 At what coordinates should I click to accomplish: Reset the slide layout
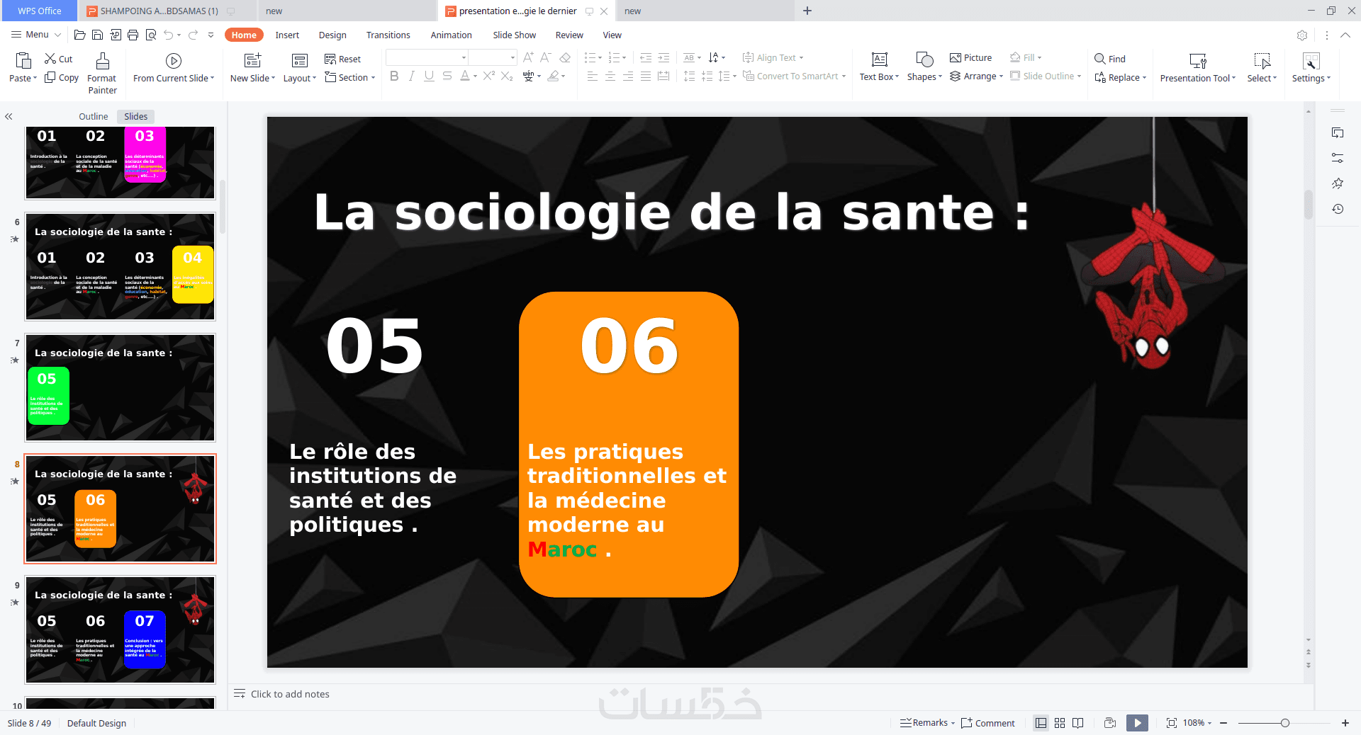point(342,59)
